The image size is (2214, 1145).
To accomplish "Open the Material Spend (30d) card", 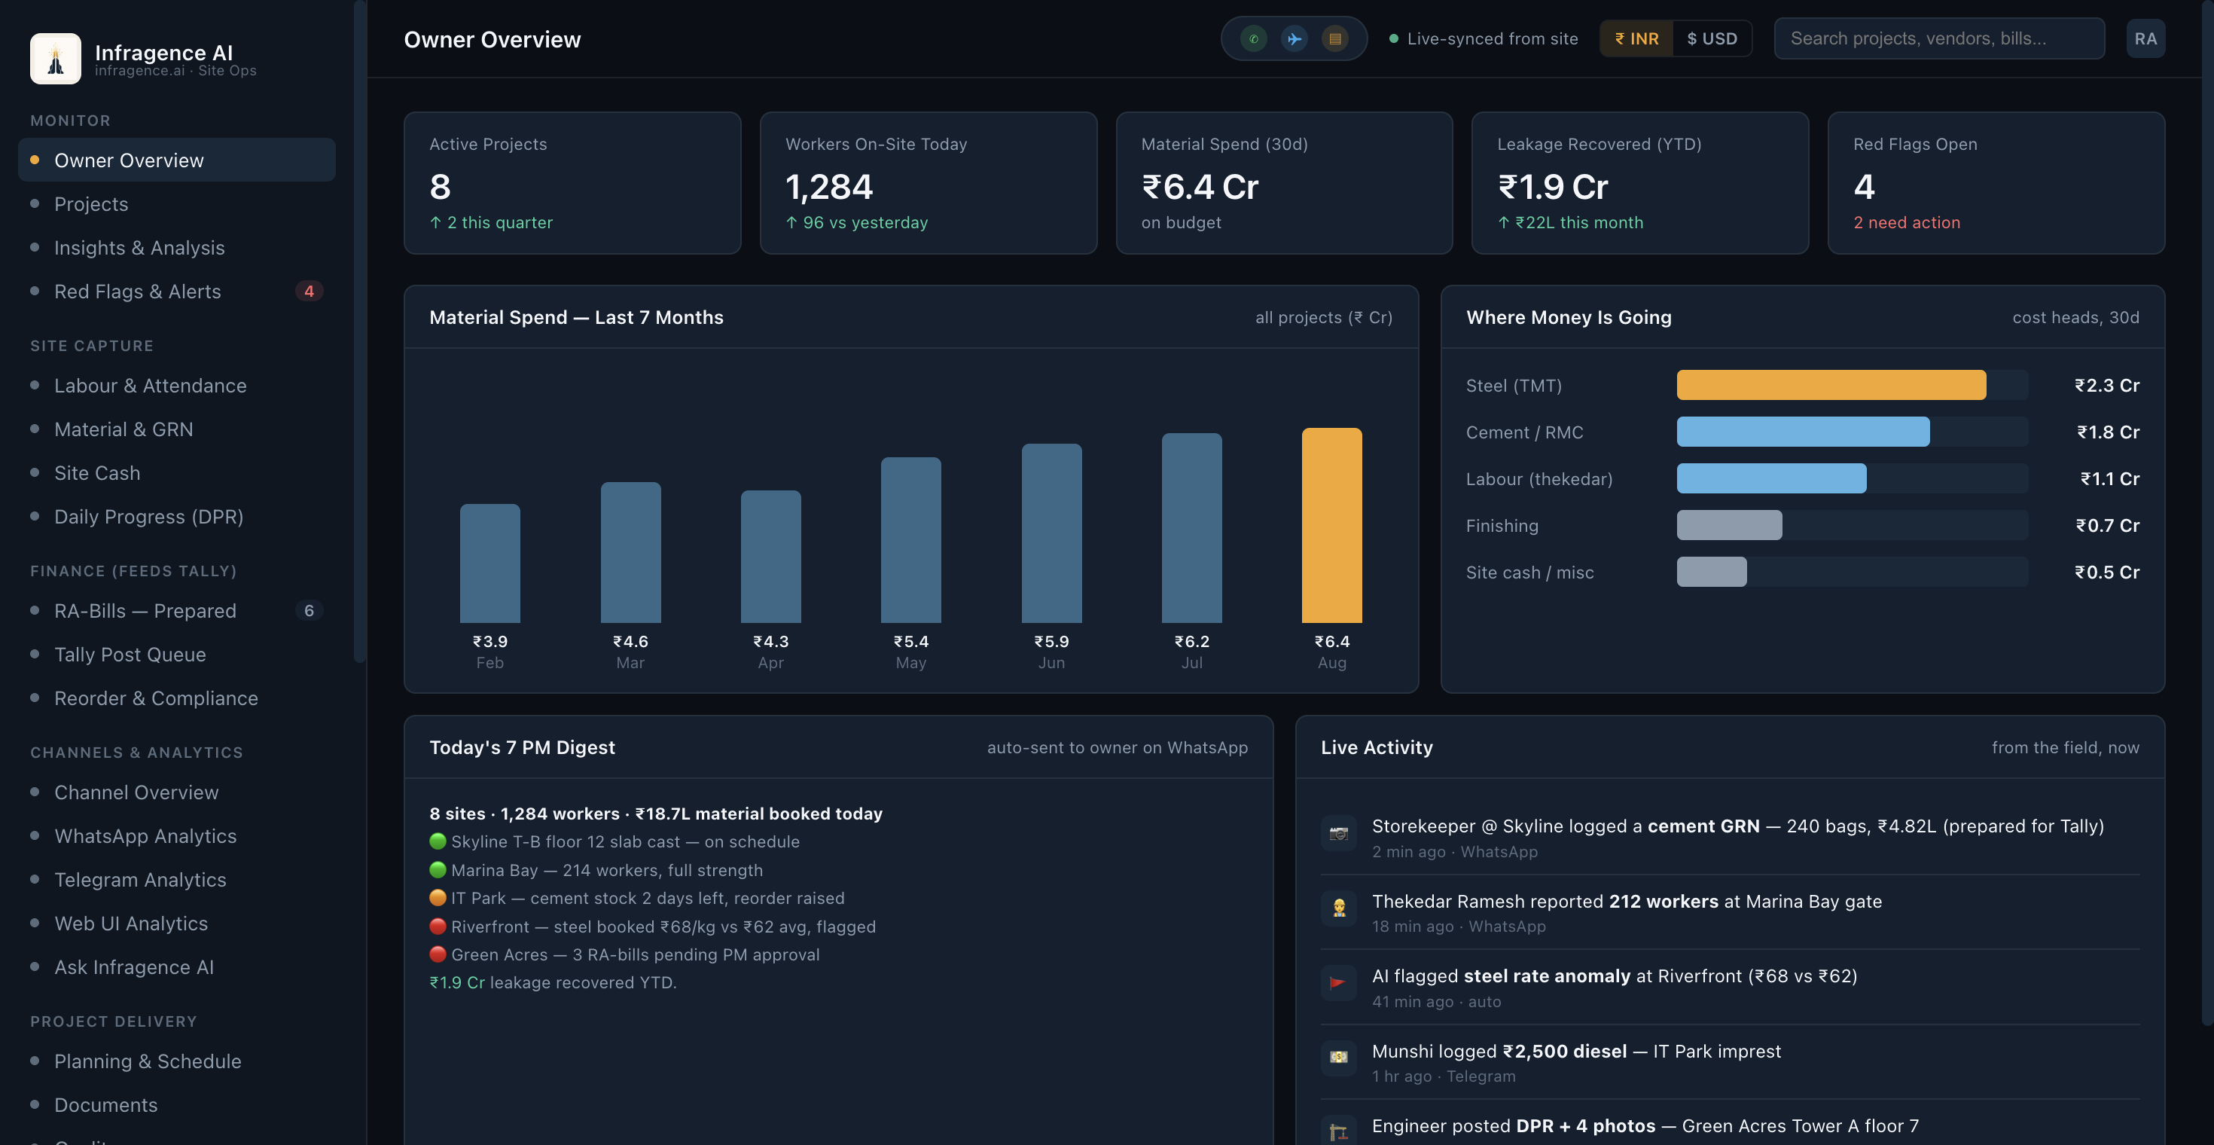I will pos(1284,183).
